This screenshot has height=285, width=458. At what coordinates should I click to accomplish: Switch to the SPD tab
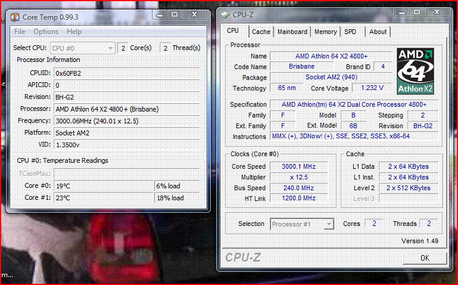[x=350, y=32]
